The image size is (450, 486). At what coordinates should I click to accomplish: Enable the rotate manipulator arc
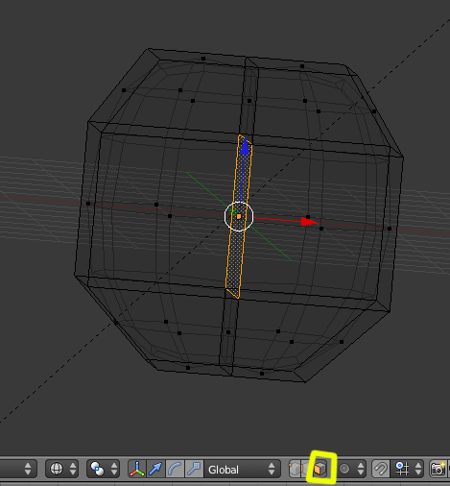coord(175,469)
